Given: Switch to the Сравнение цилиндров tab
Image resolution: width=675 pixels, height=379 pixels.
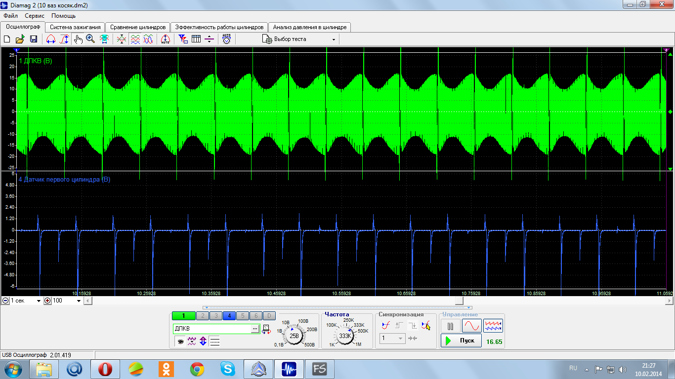Looking at the screenshot, I should [138, 27].
